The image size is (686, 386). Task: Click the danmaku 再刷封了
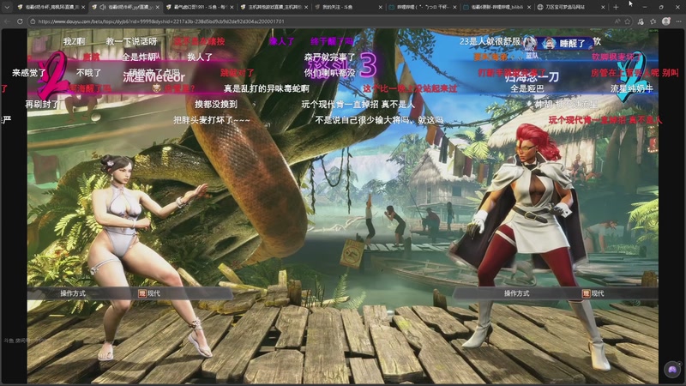coord(42,104)
